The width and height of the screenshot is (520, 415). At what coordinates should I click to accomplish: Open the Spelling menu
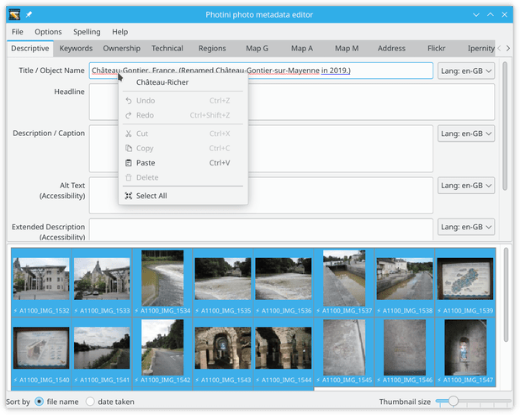[87, 32]
